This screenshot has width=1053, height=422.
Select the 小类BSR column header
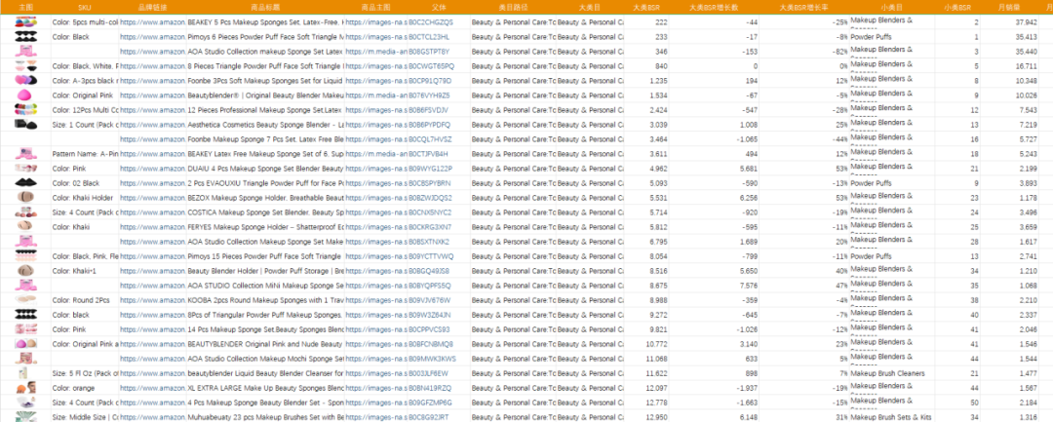coord(957,8)
